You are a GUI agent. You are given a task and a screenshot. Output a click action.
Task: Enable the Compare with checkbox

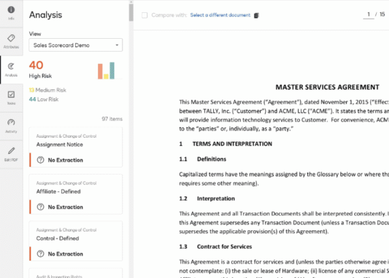coord(145,15)
